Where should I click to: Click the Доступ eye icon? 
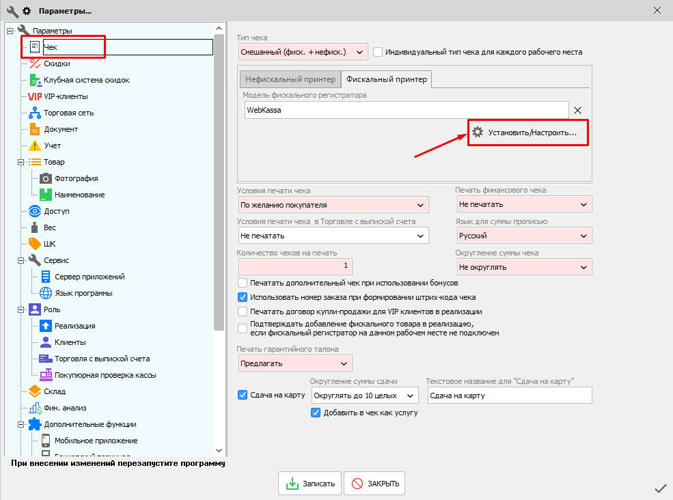coord(35,211)
